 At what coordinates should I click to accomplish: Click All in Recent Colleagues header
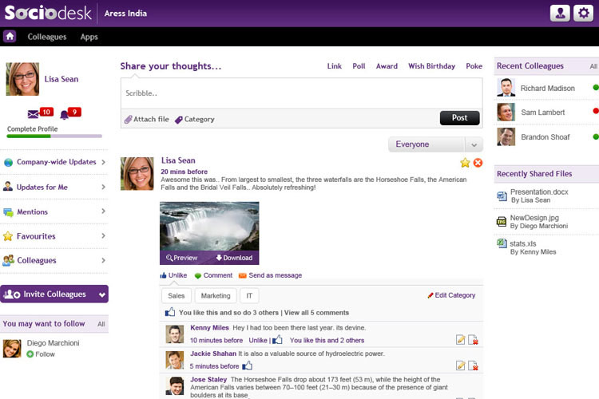[593, 66]
